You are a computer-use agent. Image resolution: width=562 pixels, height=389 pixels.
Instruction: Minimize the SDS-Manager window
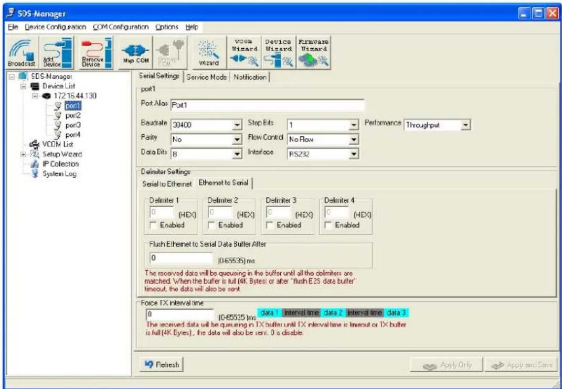[524, 14]
